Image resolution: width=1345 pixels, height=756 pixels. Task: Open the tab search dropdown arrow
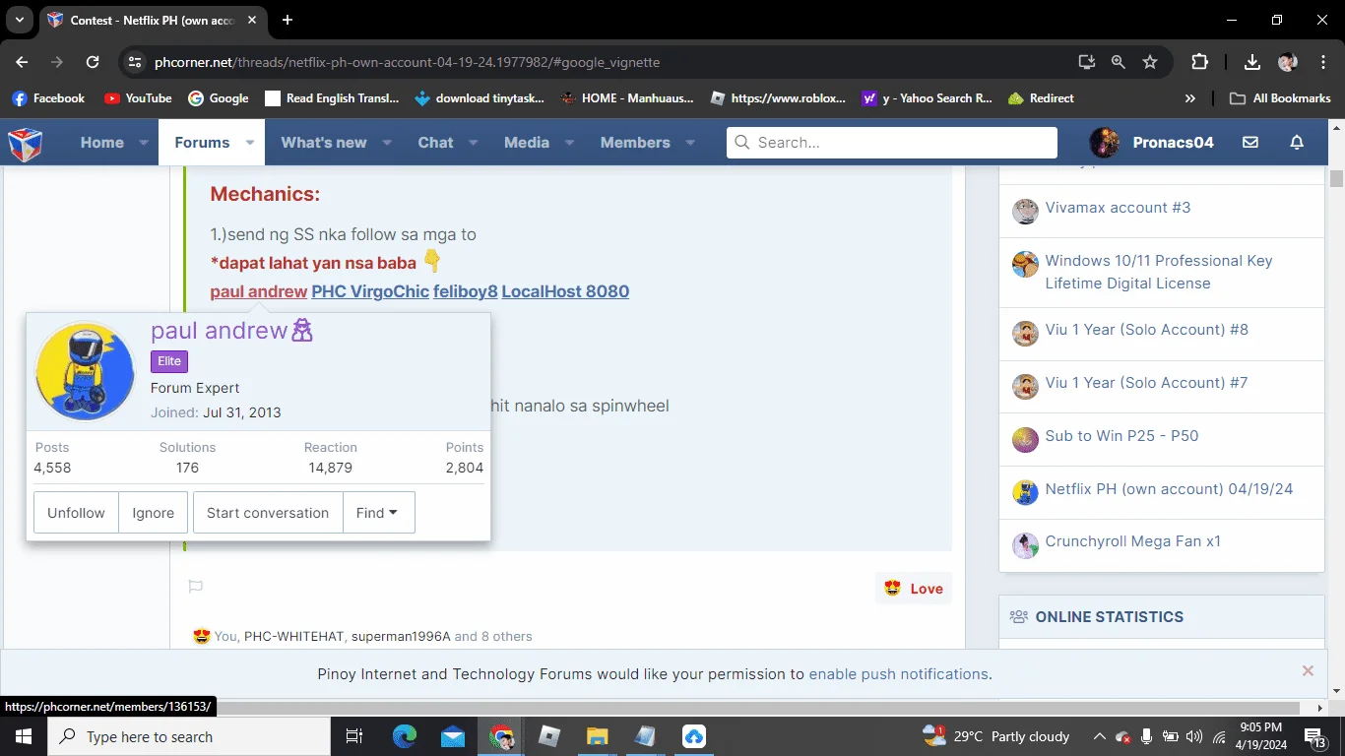click(x=19, y=20)
